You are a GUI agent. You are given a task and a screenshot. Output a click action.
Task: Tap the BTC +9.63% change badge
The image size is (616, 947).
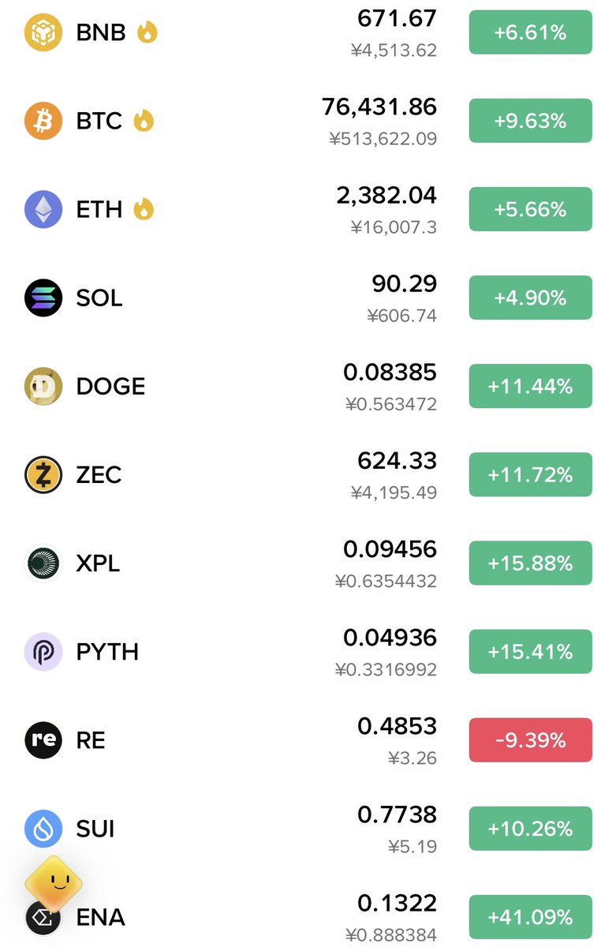(530, 121)
